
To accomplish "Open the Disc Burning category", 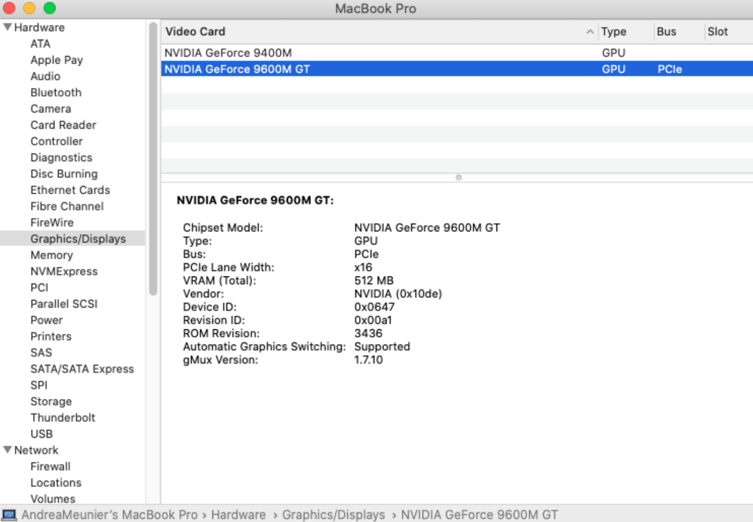I will tap(64, 174).
